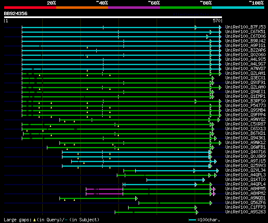Click the UniRef100_B7FJ53 hit label

pyautogui.click(x=245, y=27)
